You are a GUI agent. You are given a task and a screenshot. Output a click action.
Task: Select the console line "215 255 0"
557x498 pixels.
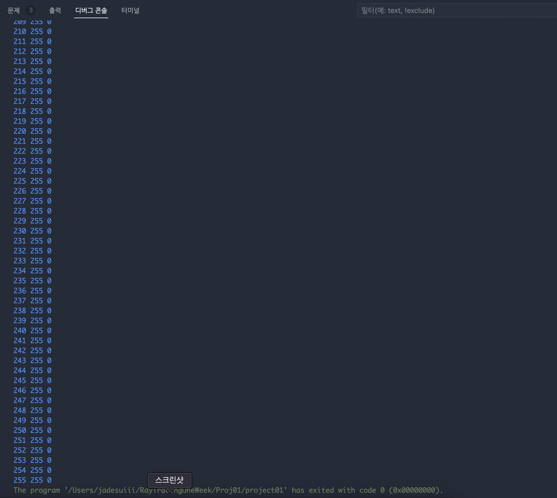click(33, 81)
